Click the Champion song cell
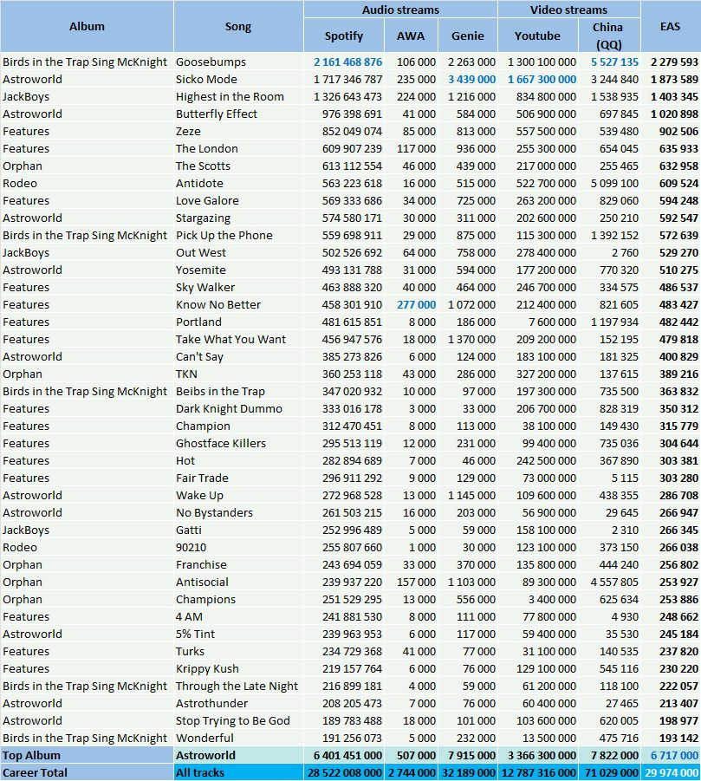Image resolution: width=701 pixels, height=781 pixels. pos(238,426)
